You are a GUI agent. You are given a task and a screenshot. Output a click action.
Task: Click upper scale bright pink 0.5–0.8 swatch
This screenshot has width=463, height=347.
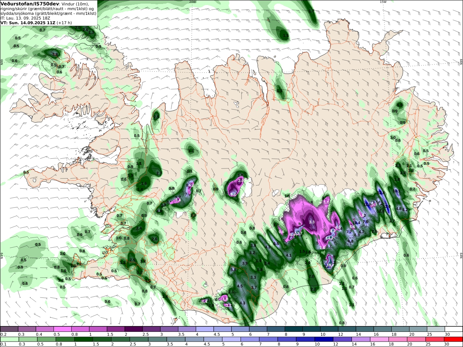(63, 329)
